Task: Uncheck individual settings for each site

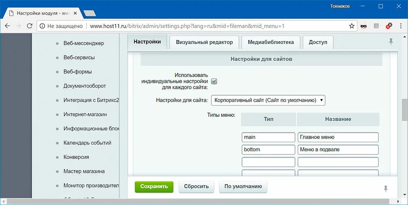Action: [x=214, y=82]
